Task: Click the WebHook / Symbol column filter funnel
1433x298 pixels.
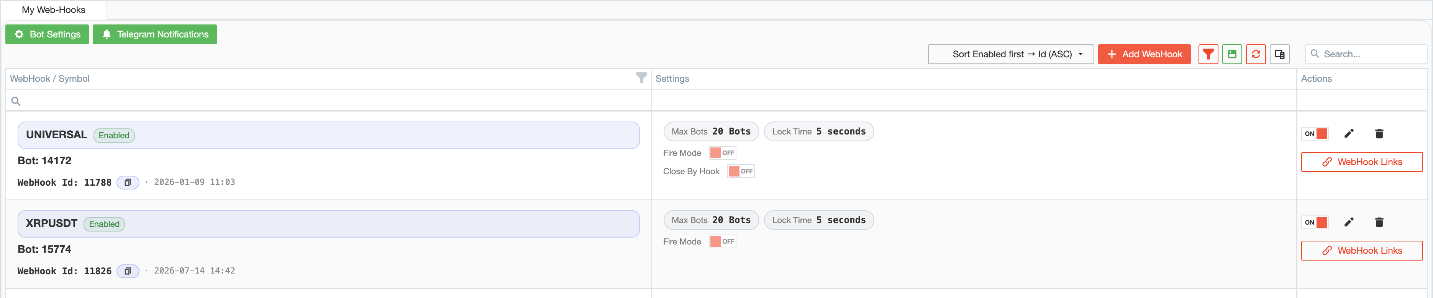Action: click(641, 78)
